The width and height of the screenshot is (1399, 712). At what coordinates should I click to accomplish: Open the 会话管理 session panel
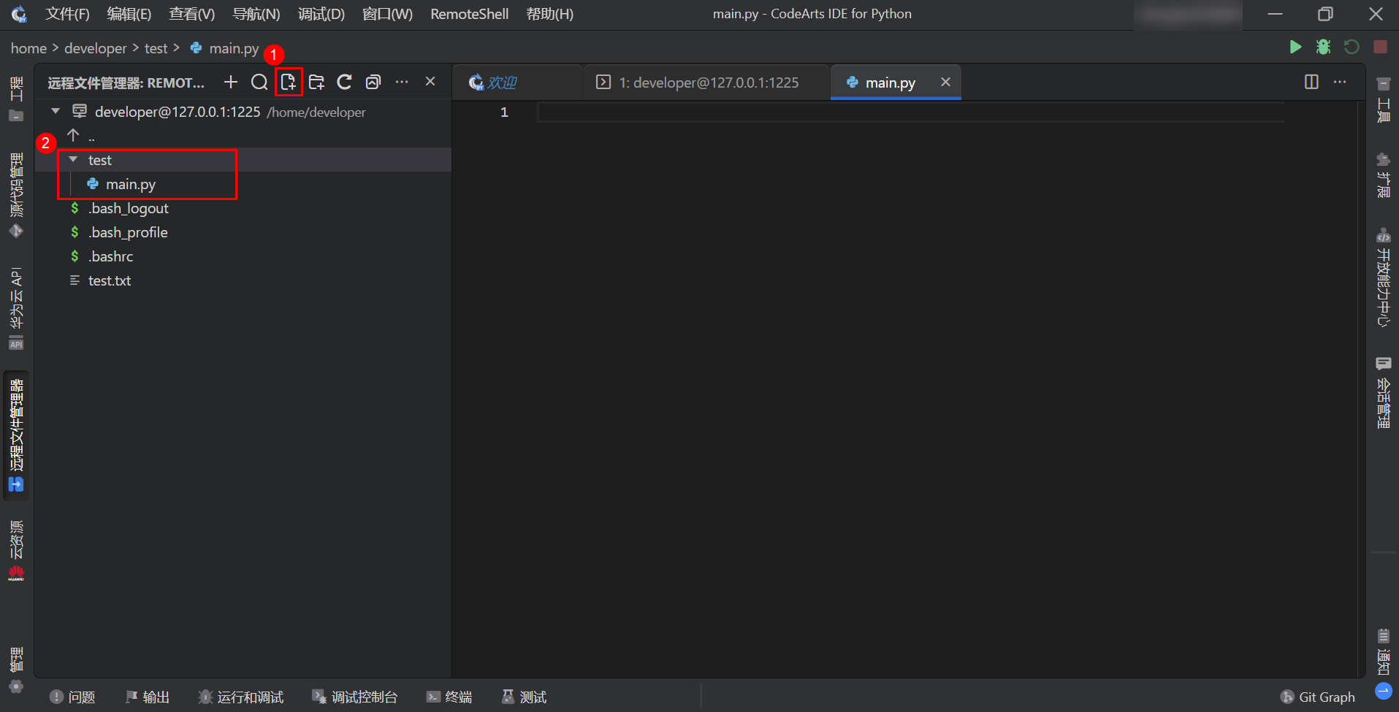point(1383,392)
